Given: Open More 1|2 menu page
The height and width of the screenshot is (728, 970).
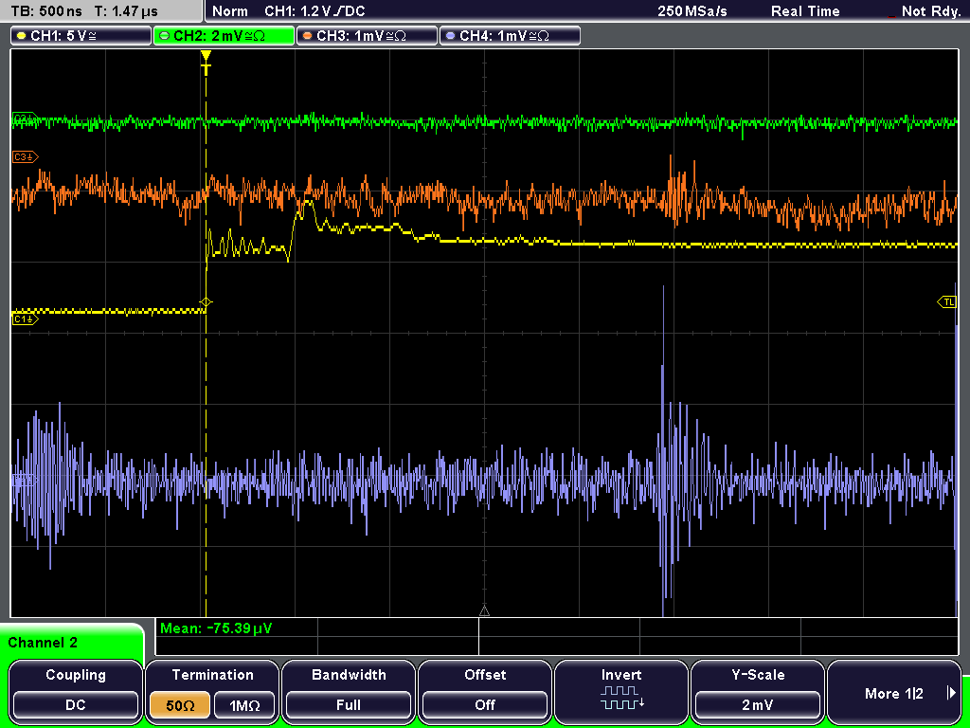Looking at the screenshot, I should (x=894, y=693).
